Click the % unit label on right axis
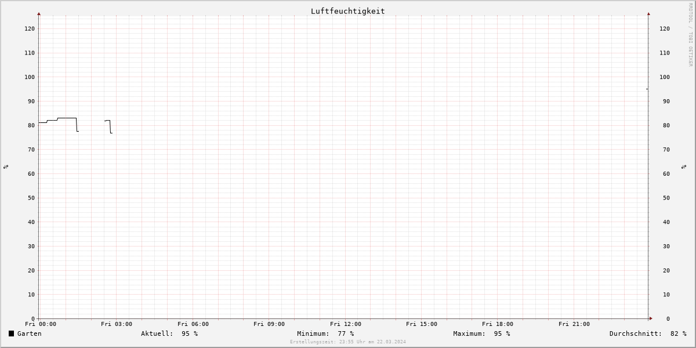This screenshot has width=696, height=348. [x=684, y=167]
